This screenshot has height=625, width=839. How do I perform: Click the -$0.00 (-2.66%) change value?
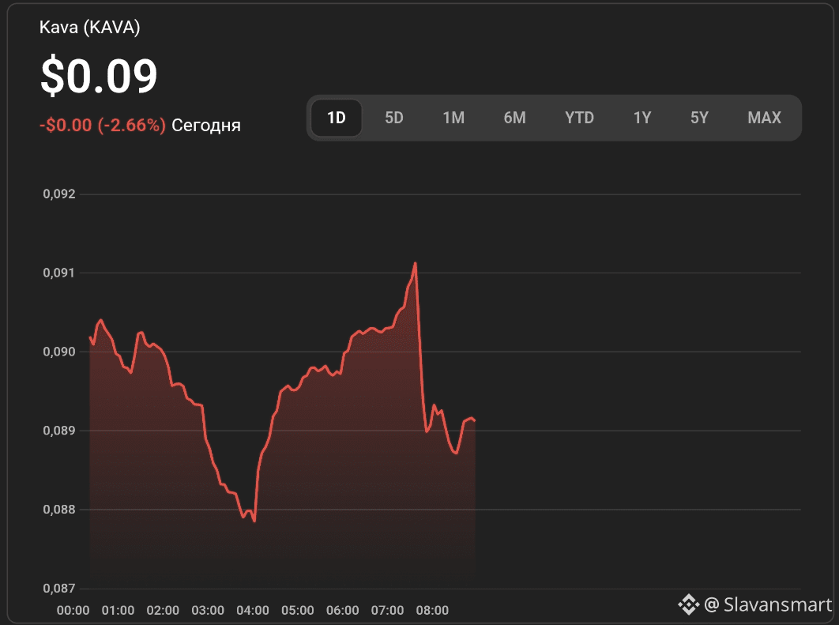(x=103, y=125)
